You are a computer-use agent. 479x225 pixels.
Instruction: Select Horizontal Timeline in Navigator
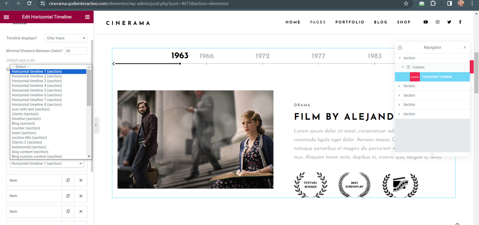pos(432,76)
